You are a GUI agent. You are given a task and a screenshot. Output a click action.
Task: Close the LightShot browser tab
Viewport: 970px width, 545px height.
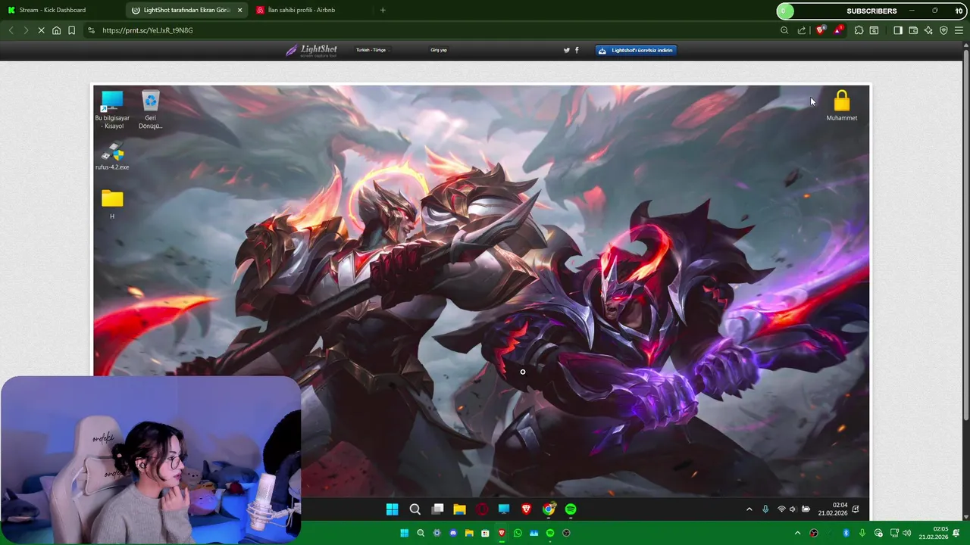tap(239, 10)
